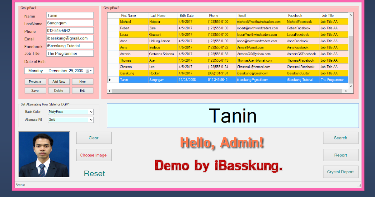Click the row selector arrow beside Tanin's row
This screenshot has height=197, width=375.
pyautogui.click(x=111, y=79)
